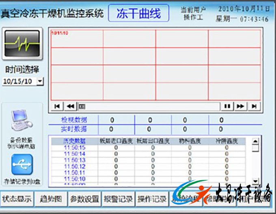Fast-forward the freeze-drying curve
Screen dimensions: 276x214
coord(240,106)
